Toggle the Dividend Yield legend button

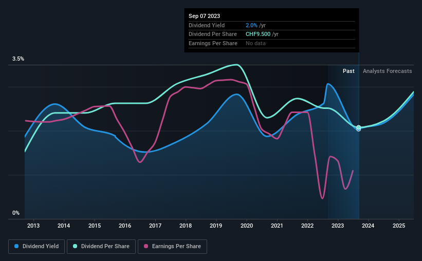pyautogui.click(x=36, y=247)
